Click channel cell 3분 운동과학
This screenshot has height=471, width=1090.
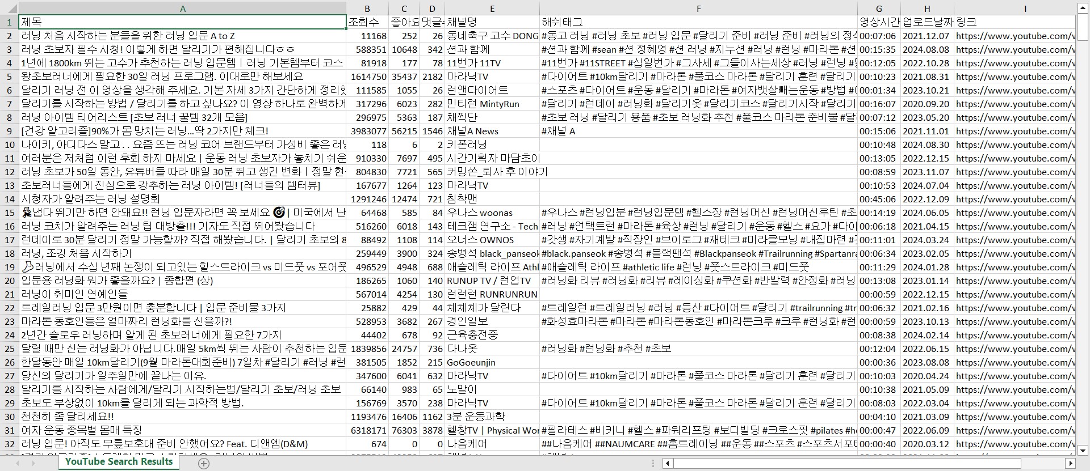click(x=492, y=417)
